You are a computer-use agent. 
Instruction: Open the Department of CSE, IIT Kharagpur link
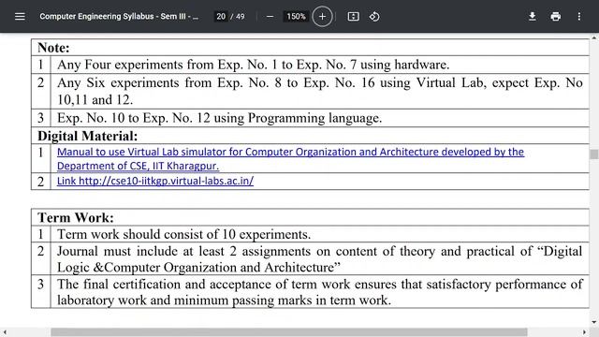[138, 167]
